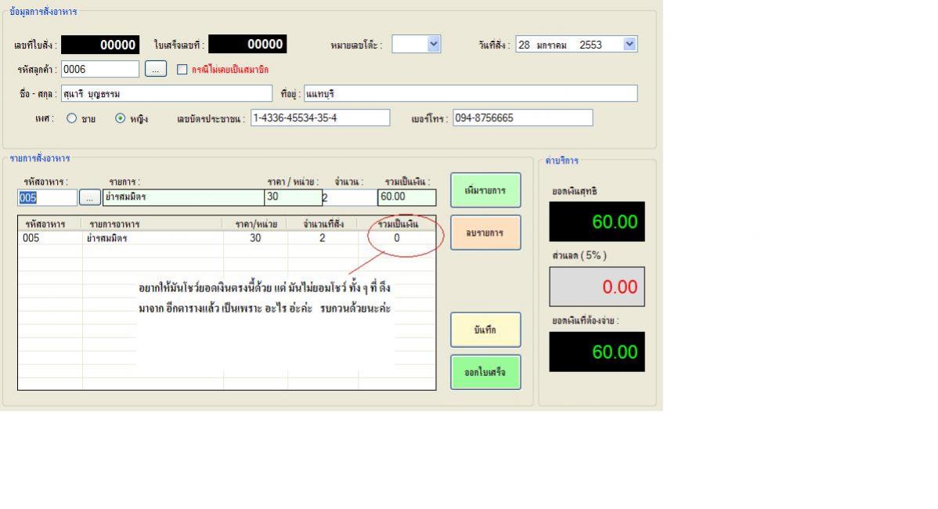Viewport: 938px width, 509px height.
Task: Open the table number dropdown
Action: [x=434, y=44]
